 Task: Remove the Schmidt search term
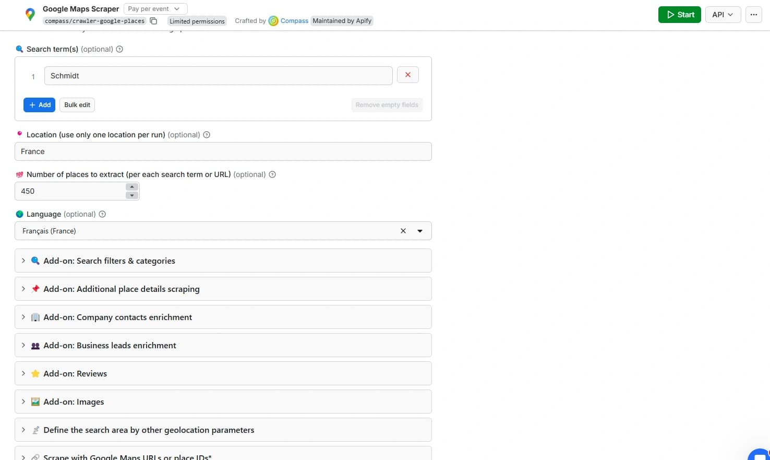(x=407, y=75)
